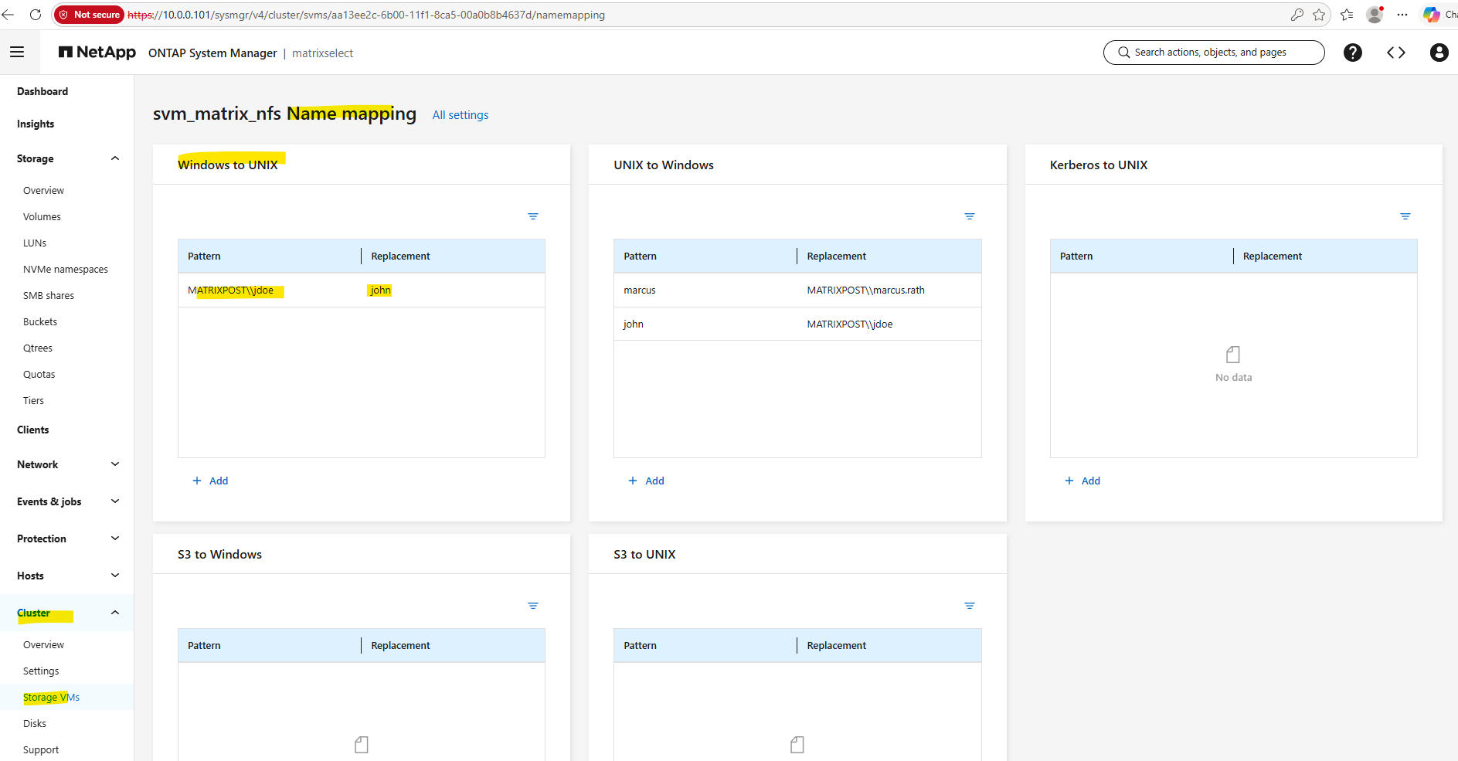Select the MATRIXPOST\\jdoe pattern in Windows to UNIX
This screenshot has width=1458, height=761.
point(231,290)
